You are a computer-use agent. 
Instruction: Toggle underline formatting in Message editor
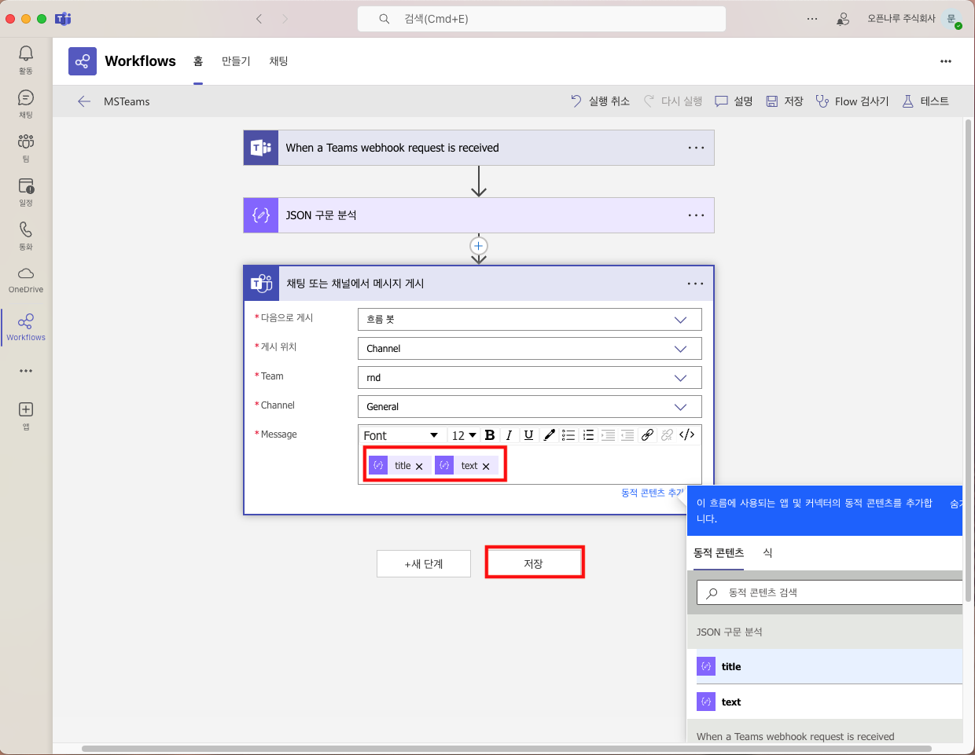(528, 435)
